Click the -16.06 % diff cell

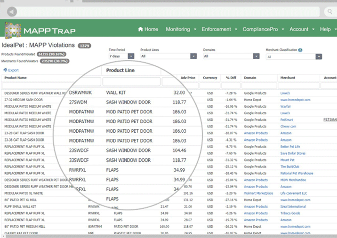231,106
